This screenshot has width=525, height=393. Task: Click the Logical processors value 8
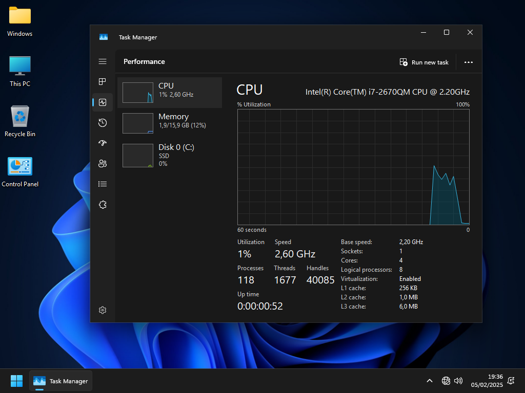pos(401,270)
